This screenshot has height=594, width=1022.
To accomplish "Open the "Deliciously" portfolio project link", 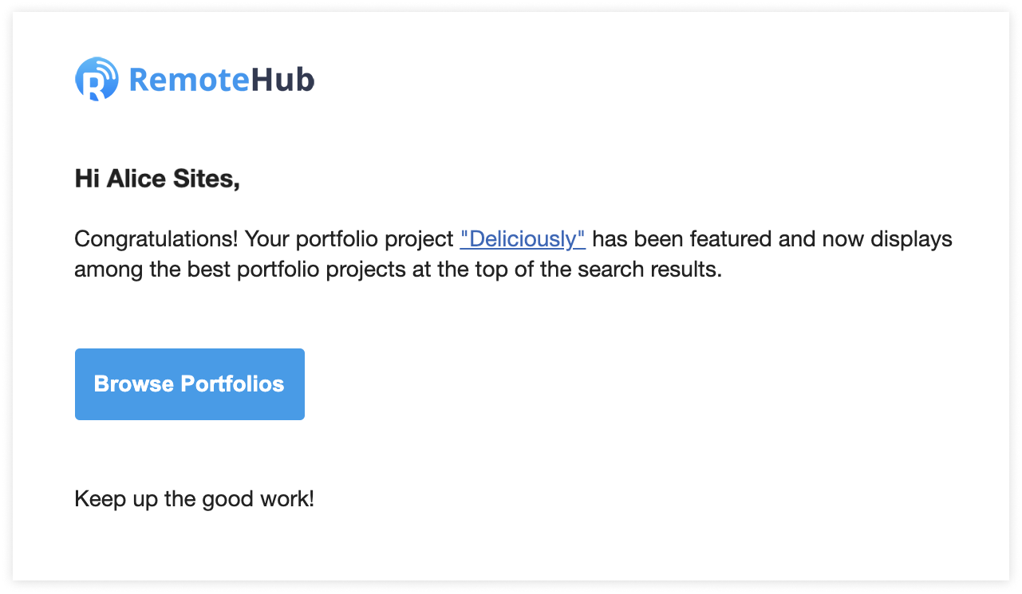I will point(523,239).
